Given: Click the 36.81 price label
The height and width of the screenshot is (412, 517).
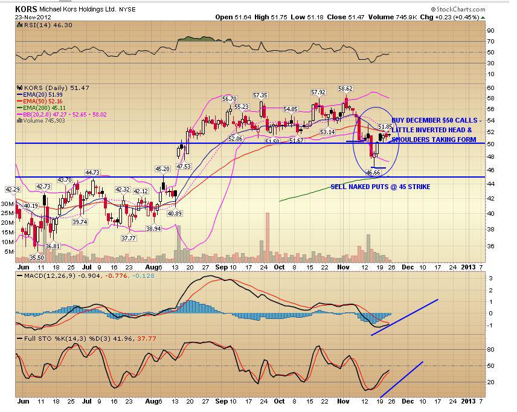Looking at the screenshot, I should click(x=53, y=246).
